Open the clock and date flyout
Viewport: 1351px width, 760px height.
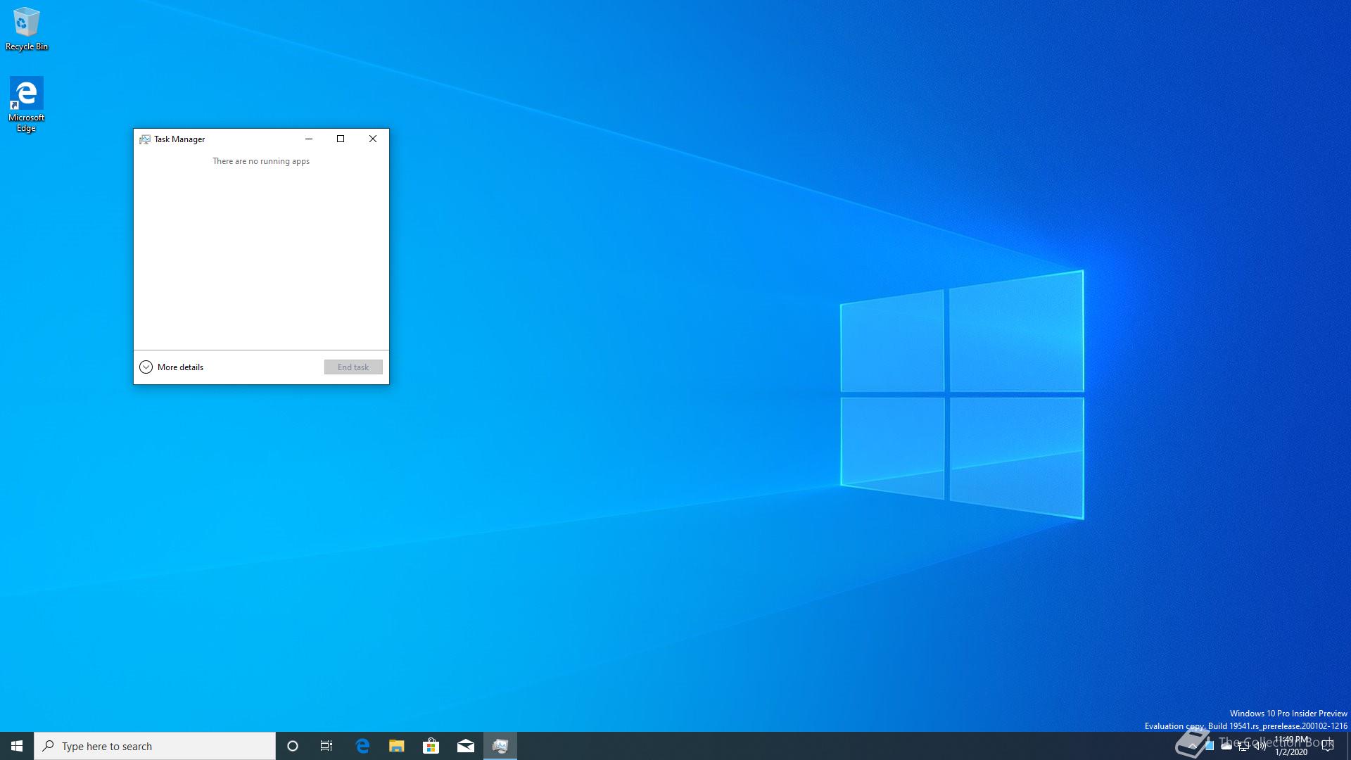pos(1291,746)
